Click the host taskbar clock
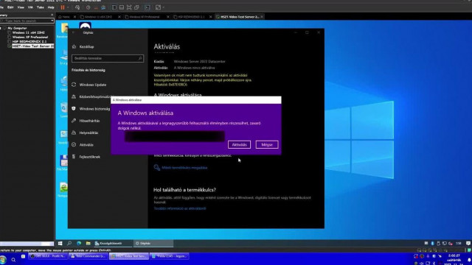 tap(454, 260)
